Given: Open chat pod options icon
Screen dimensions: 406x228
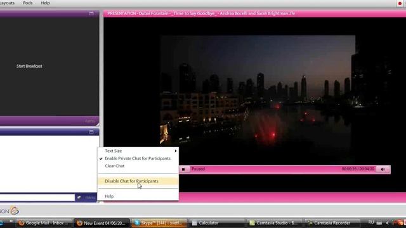Looking at the screenshot, I should coord(91,132).
